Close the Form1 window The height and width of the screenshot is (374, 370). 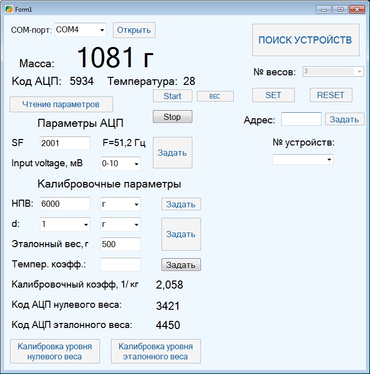pos(357,10)
